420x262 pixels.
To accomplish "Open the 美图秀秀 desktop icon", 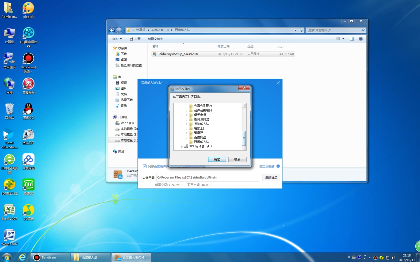I will coord(28,86).
